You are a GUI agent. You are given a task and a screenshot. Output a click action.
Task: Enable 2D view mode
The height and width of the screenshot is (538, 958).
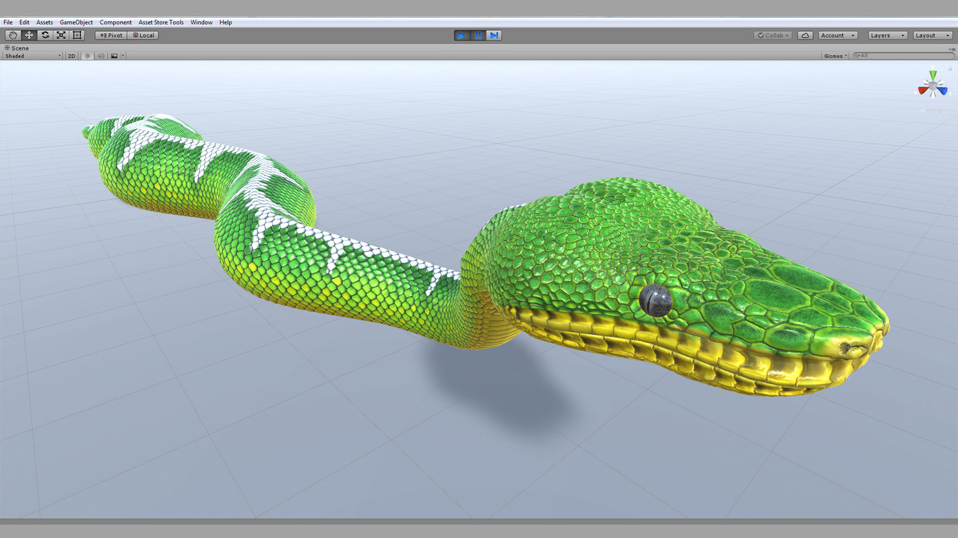71,56
